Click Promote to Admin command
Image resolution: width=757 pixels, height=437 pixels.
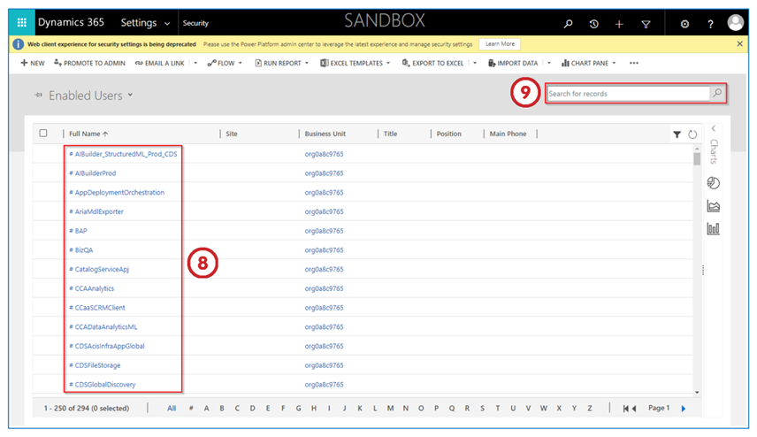[x=90, y=63]
